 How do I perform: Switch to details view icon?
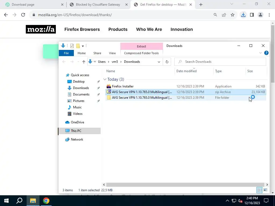(260, 190)
